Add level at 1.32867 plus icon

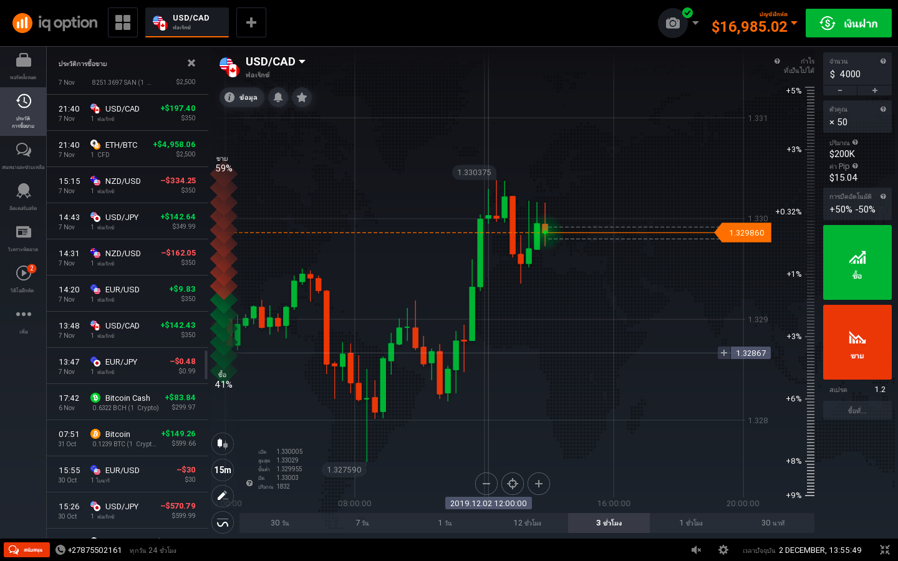(724, 353)
